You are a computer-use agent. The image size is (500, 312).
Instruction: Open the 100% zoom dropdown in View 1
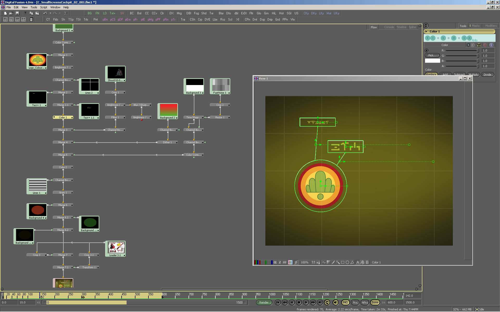pyautogui.click(x=304, y=262)
